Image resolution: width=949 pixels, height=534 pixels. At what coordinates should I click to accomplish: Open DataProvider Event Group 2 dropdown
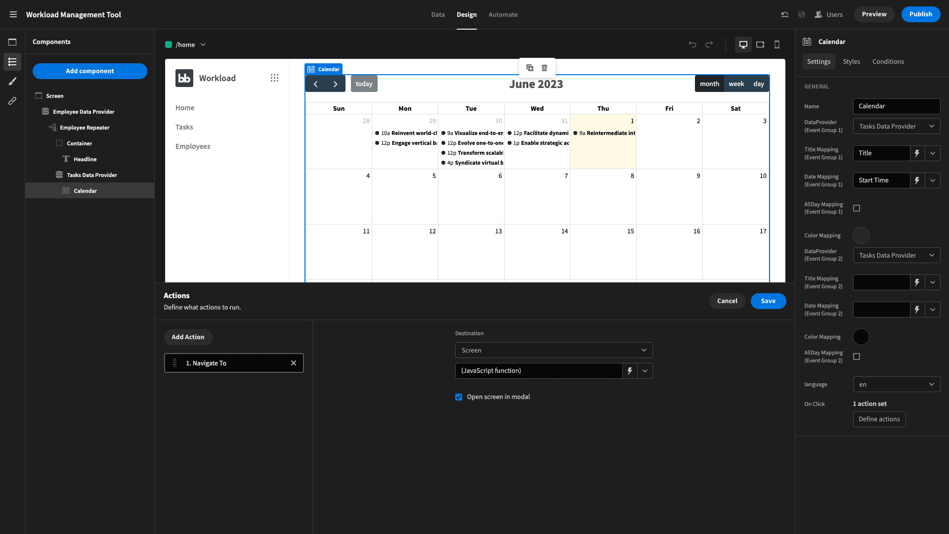click(897, 255)
